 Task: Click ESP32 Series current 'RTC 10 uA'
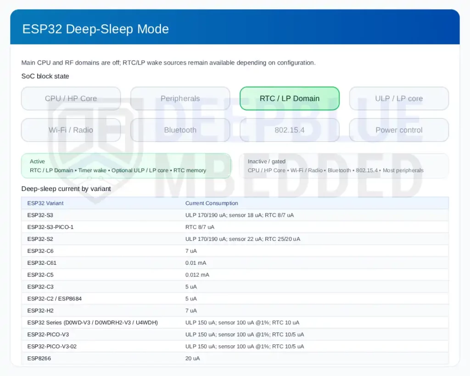point(285,322)
